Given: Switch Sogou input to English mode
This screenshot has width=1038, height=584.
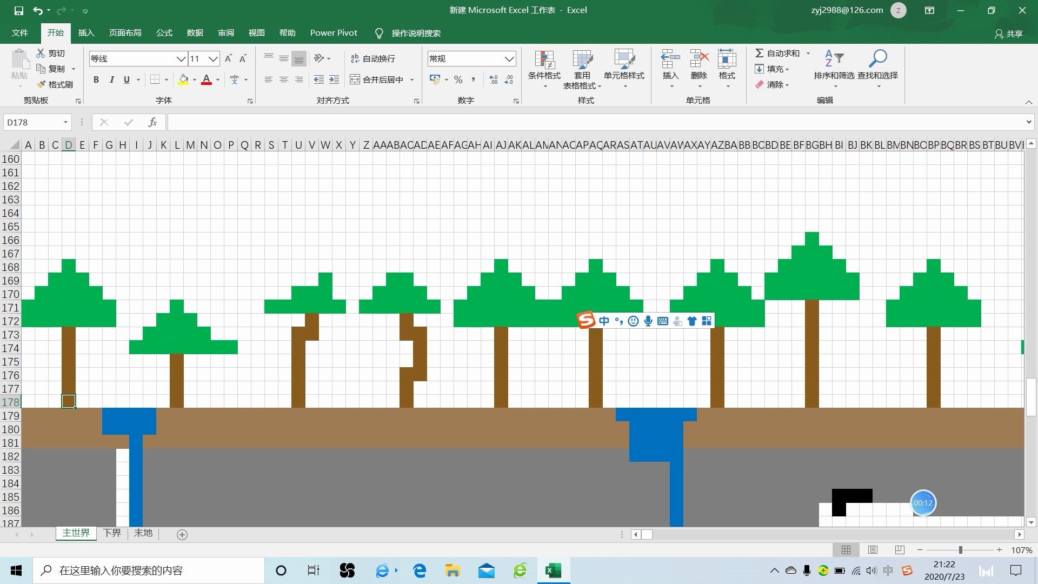Looking at the screenshot, I should pos(604,321).
